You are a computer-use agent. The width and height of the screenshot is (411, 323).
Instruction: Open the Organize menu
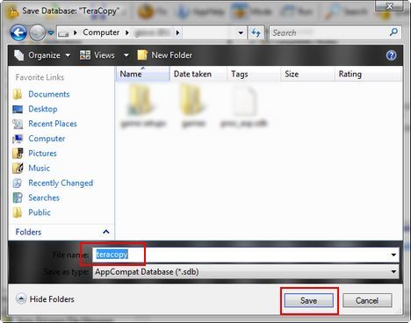coord(42,55)
